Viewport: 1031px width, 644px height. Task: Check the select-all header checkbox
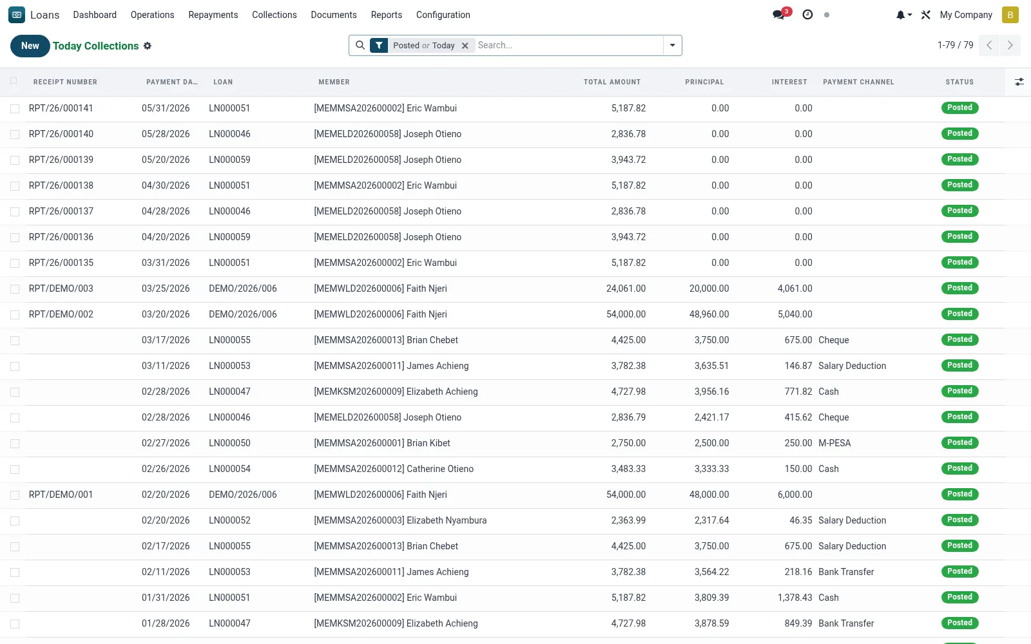point(14,81)
